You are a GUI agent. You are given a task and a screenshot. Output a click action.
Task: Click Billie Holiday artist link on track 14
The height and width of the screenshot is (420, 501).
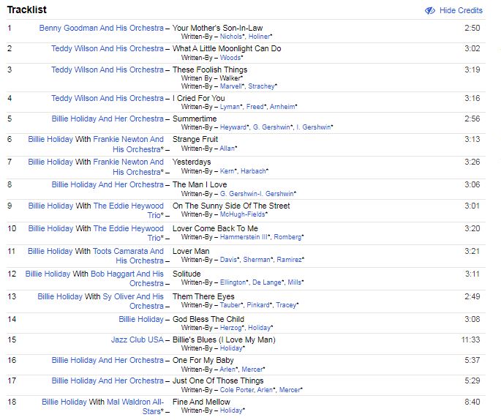[141, 319]
